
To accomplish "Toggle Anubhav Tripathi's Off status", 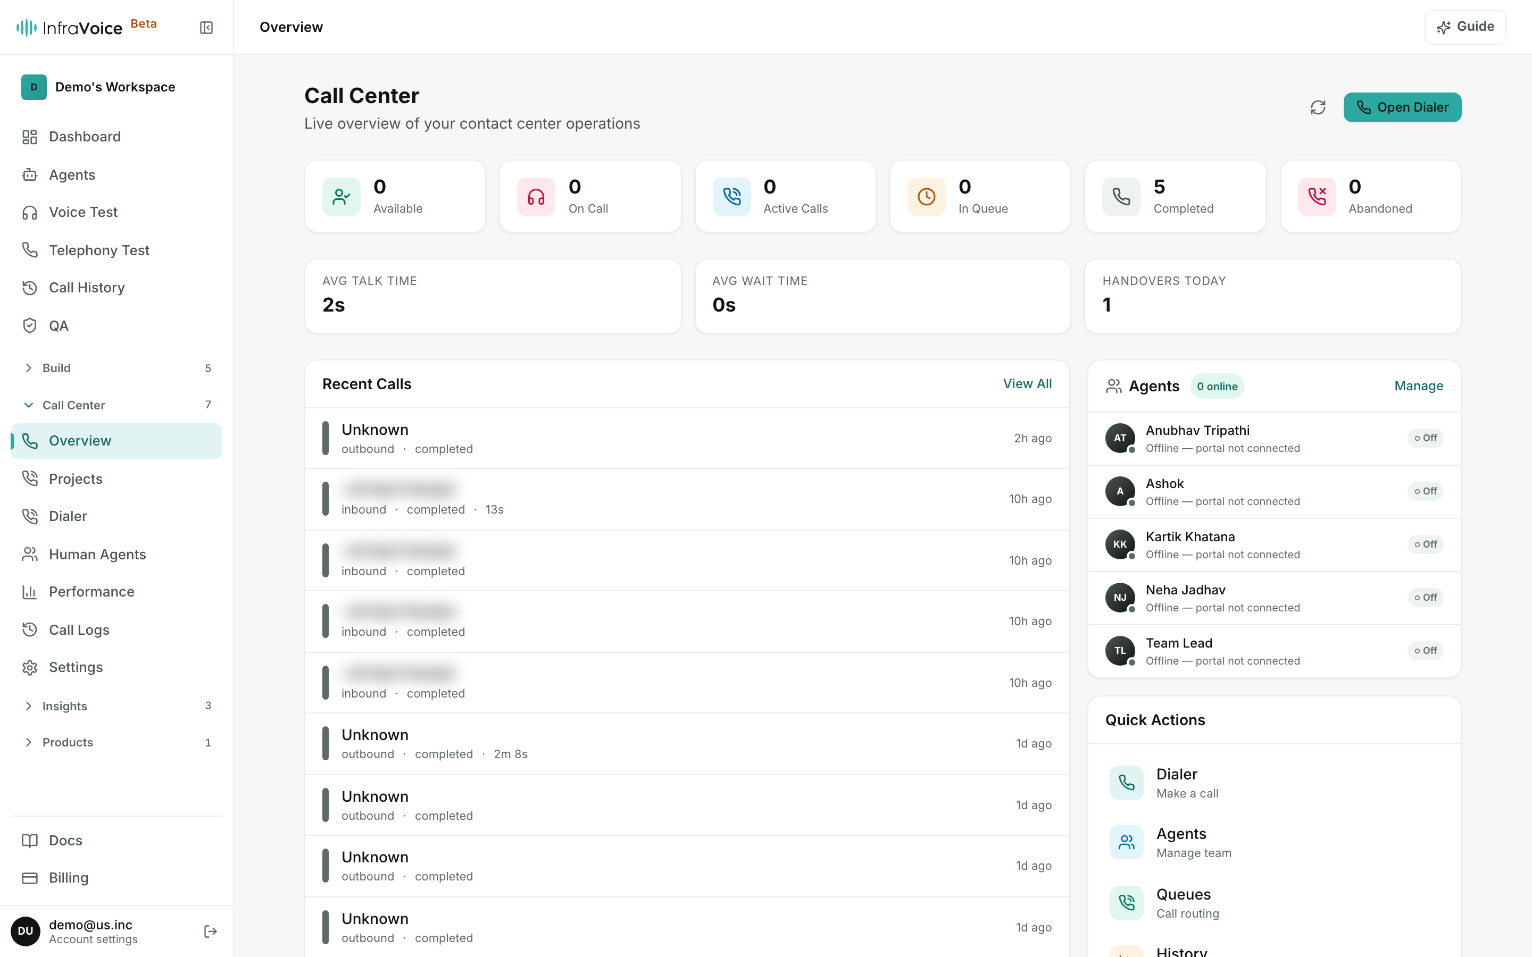I will (1425, 438).
